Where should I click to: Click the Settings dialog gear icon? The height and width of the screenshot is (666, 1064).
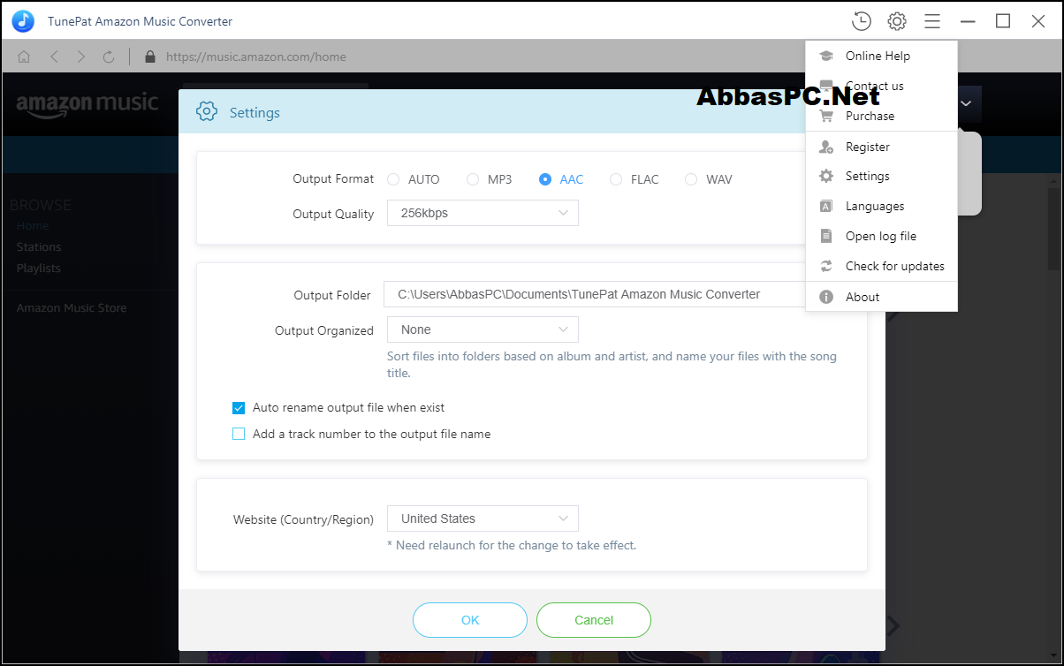(207, 112)
